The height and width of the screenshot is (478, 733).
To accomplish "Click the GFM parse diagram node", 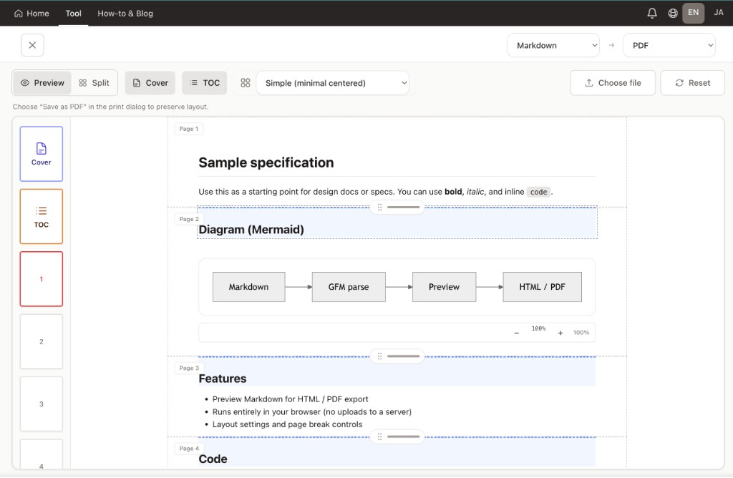I will [349, 287].
